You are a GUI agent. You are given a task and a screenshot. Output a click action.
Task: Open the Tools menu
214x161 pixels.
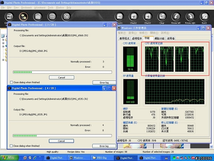point(50,7)
